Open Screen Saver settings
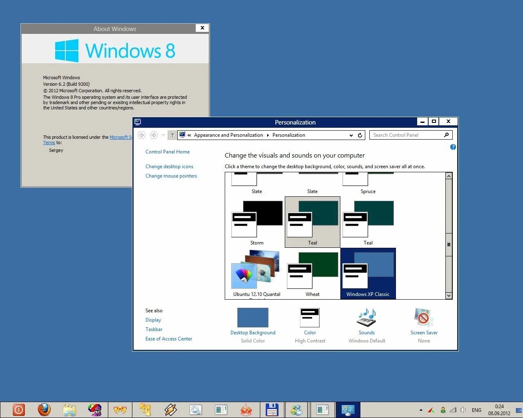The image size is (523, 418). pos(424,326)
